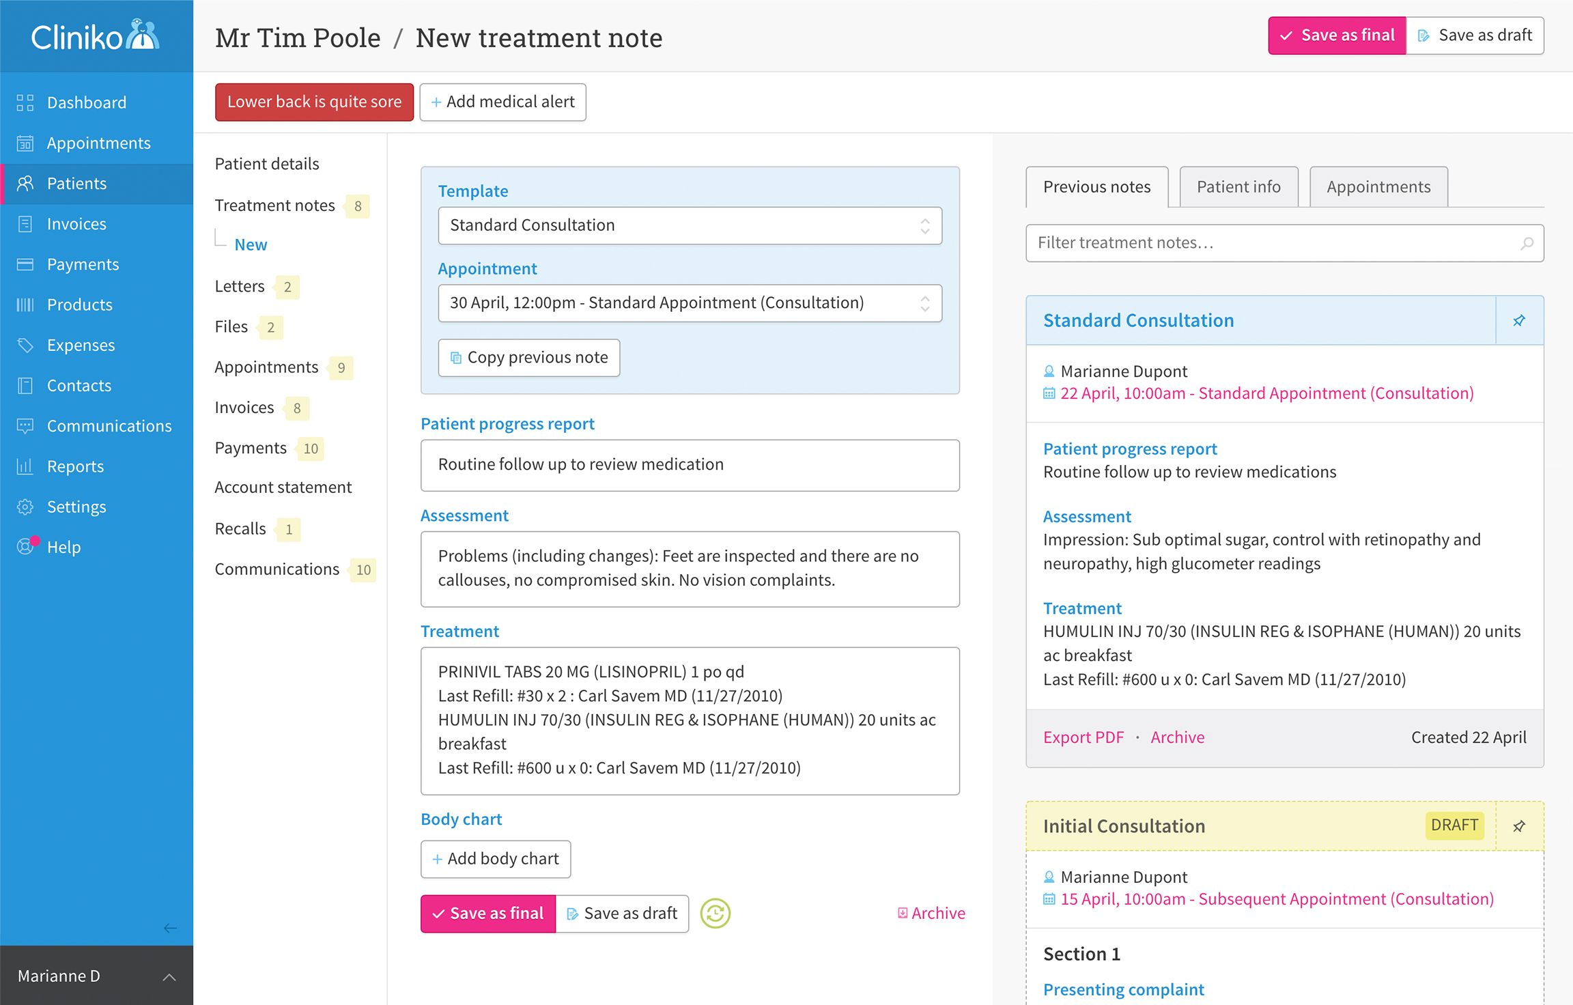The width and height of the screenshot is (1573, 1005).
Task: Switch to the Patient info tab
Action: pyautogui.click(x=1238, y=187)
